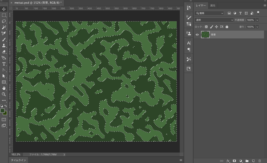Create a new layer group
Image resolution: width=267 pixels, height=163 pixels.
click(247, 161)
